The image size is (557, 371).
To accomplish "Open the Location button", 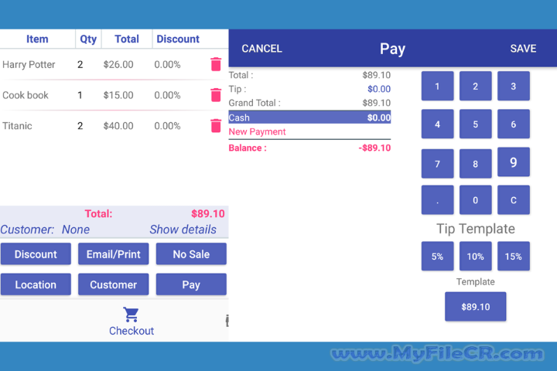I will coord(36,284).
